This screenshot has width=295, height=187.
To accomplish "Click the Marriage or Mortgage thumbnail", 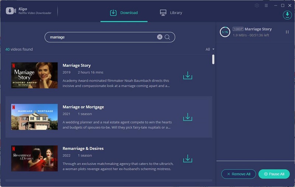I will pyautogui.click(x=34, y=117).
